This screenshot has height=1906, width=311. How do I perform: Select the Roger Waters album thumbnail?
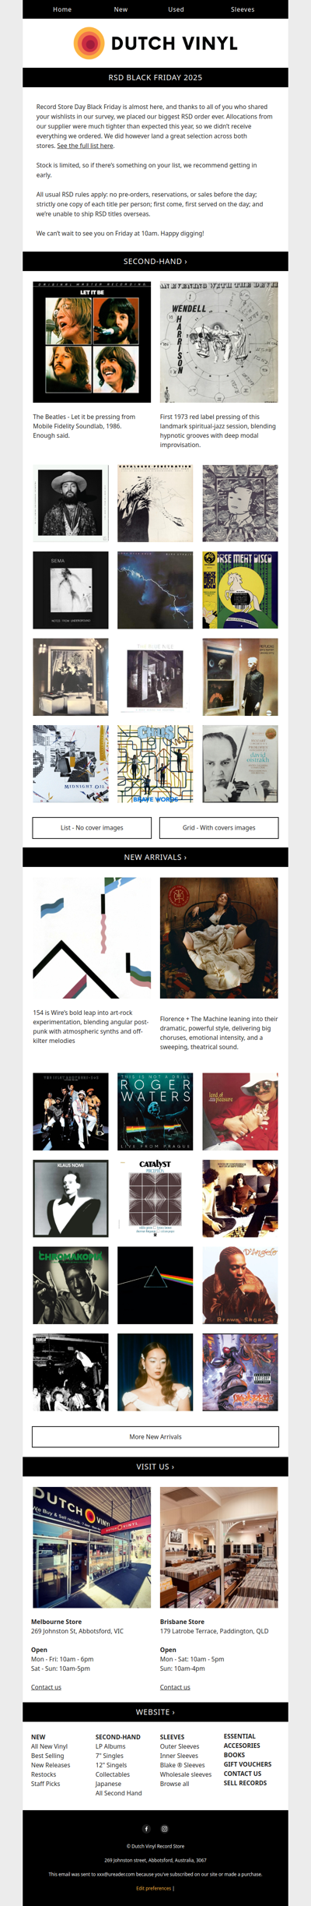click(155, 1111)
